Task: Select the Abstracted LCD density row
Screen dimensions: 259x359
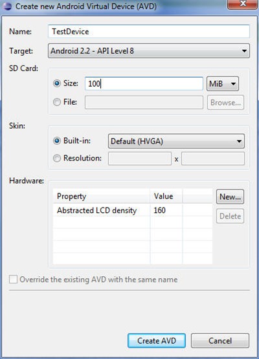Action: 133,210
